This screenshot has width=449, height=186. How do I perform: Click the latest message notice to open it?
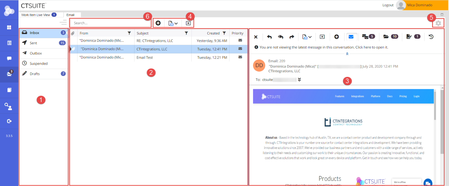tap(324, 47)
